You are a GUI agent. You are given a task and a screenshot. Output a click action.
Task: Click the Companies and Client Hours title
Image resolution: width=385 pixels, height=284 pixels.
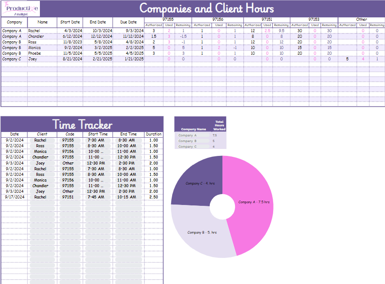[206, 9]
